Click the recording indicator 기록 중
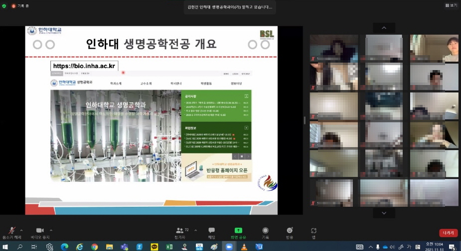Image resolution: width=461 pixels, height=251 pixels. coord(20,6)
